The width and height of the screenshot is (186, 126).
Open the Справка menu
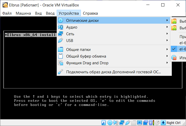[x=90, y=13]
